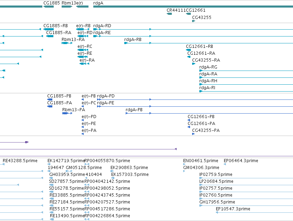Select EST EP10547.3prime
This screenshot has height=221, width=293.
(x=233, y=209)
